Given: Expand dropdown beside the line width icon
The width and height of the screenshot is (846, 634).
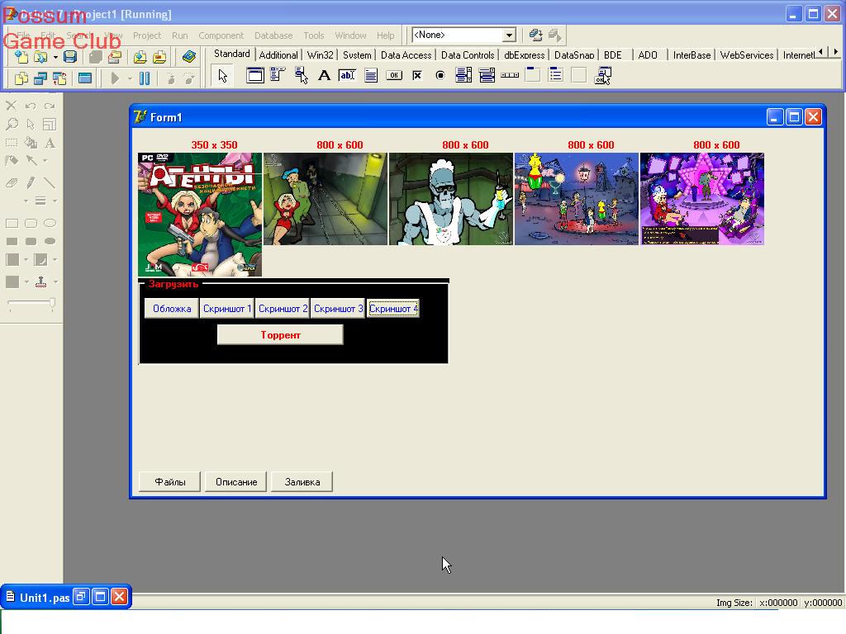Looking at the screenshot, I should pos(55,201).
